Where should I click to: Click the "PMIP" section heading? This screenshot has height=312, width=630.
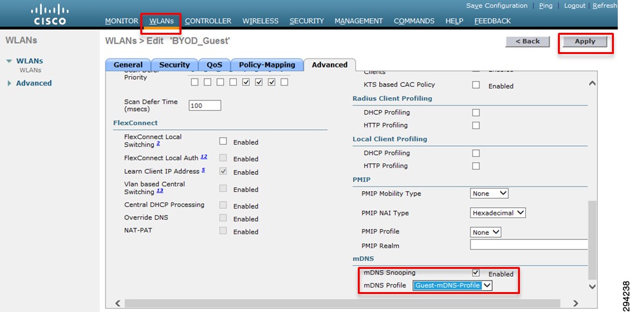(x=362, y=179)
